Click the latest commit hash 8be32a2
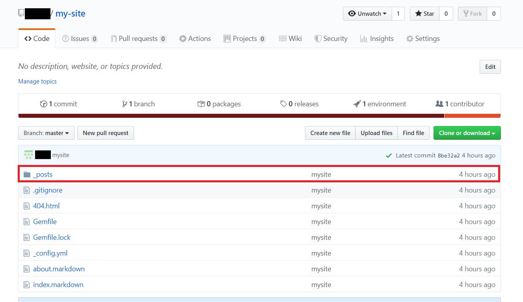Image resolution: width=523 pixels, height=302 pixels. pos(449,156)
